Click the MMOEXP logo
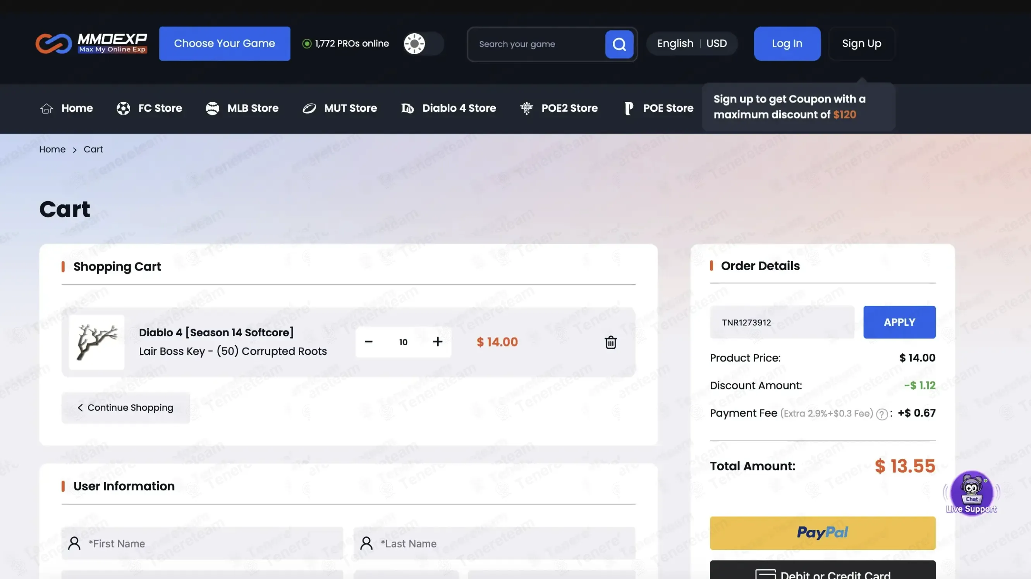Screen dimensions: 1031x579 pyautogui.click(x=91, y=43)
